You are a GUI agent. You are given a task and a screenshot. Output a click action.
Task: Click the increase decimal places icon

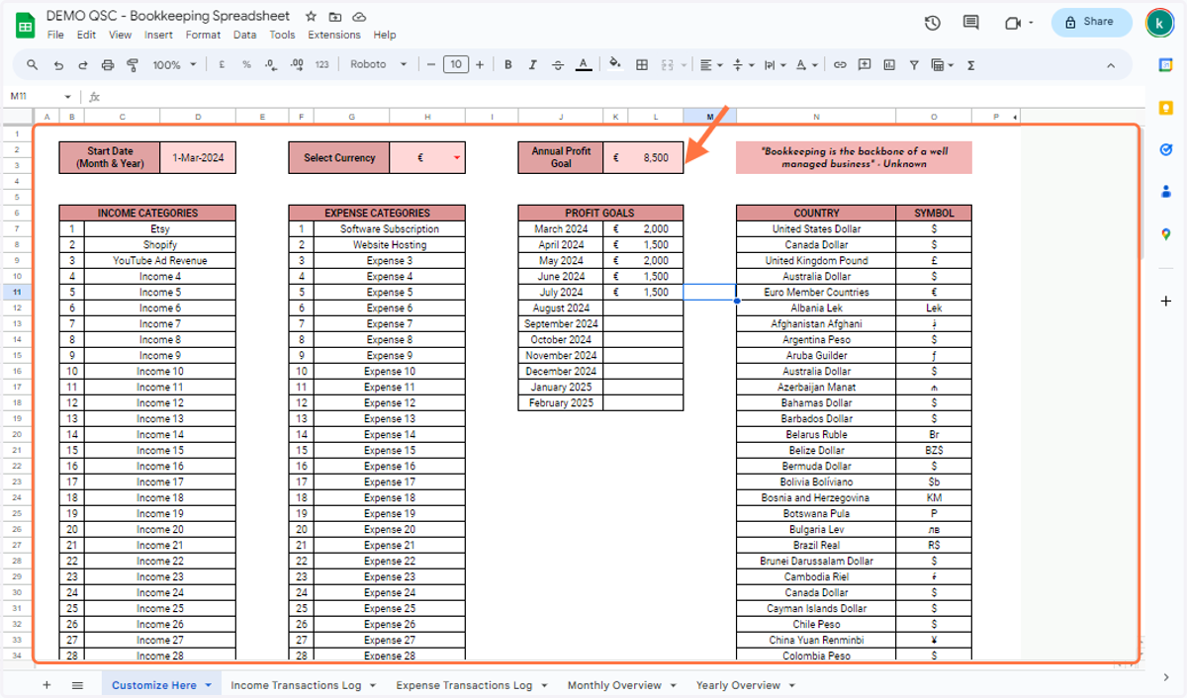(x=298, y=64)
